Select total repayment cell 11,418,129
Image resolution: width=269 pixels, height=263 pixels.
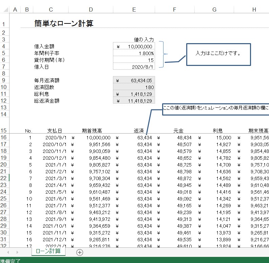click(x=134, y=101)
